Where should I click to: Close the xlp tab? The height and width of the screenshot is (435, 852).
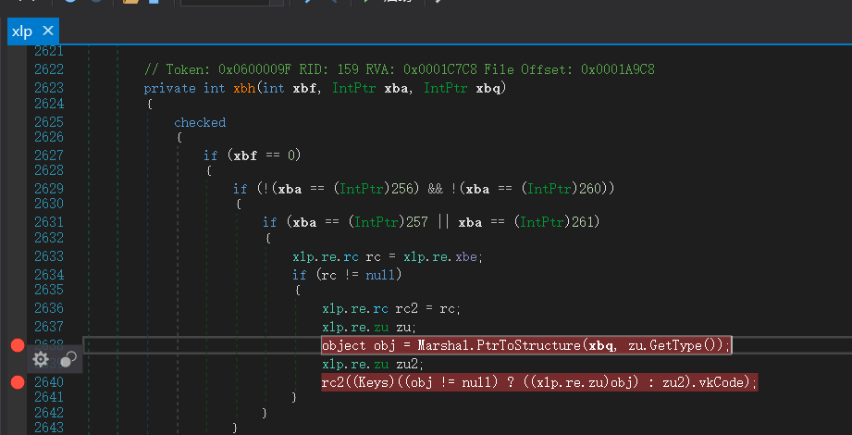(48, 31)
